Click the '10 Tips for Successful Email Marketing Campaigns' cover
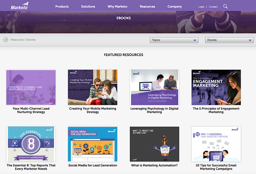256x174 pixels. point(216,144)
